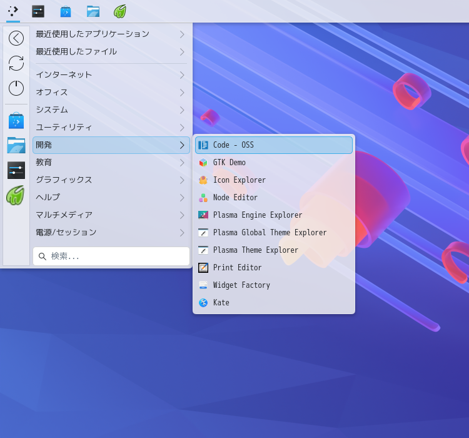Launch Kate from its icon
Screen dimensions: 469x438
[x=203, y=303]
